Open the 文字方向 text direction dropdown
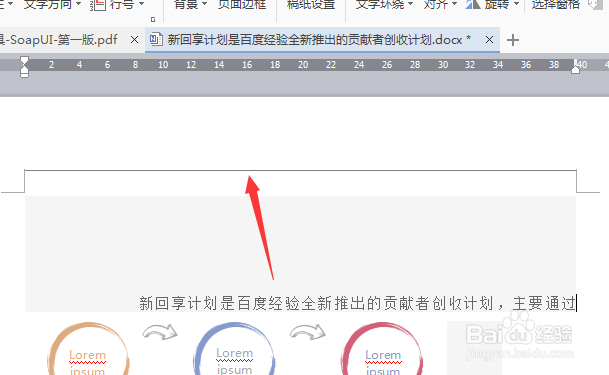Screen dimensions: 609x375 [52, 5]
